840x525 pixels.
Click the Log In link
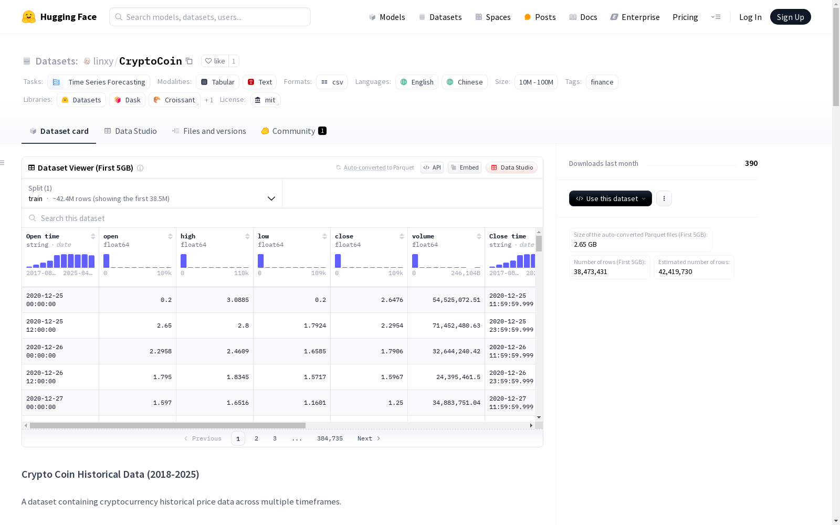(750, 17)
